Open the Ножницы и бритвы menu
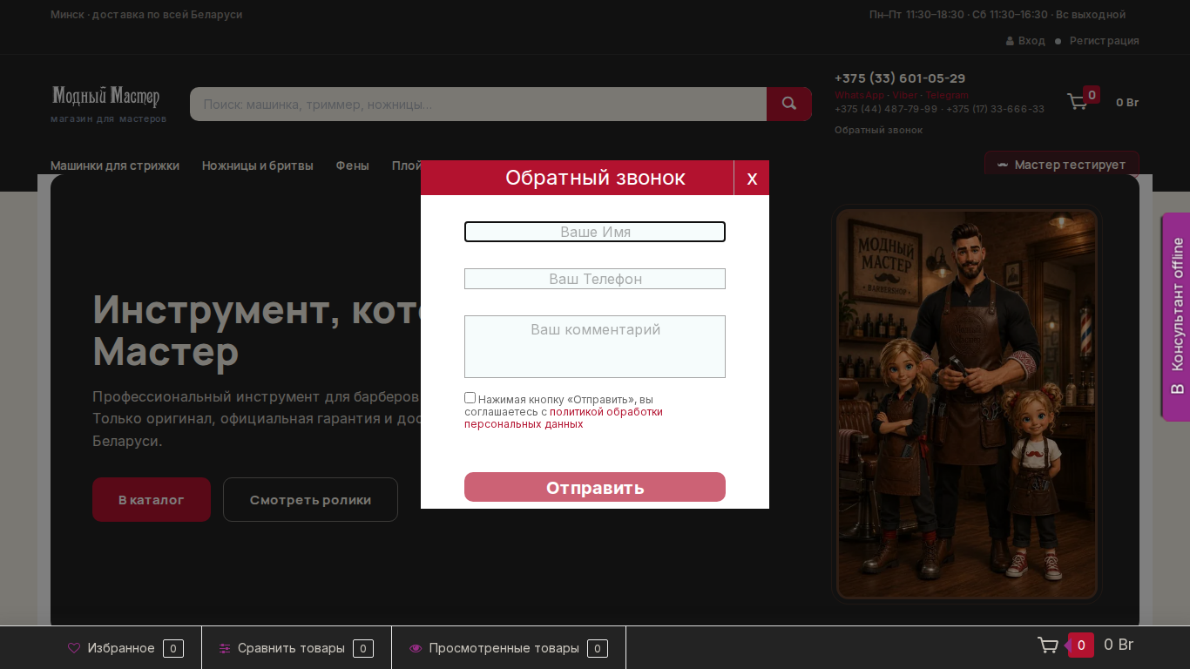 tap(258, 166)
